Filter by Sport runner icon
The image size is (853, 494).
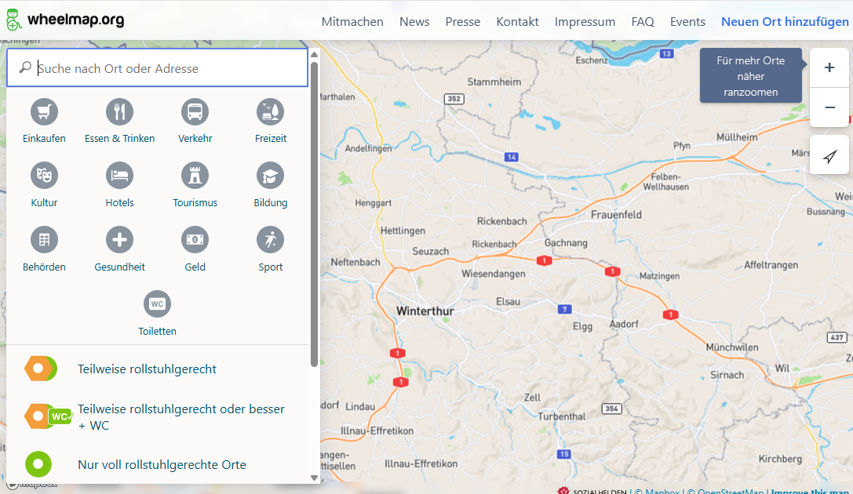(x=271, y=249)
